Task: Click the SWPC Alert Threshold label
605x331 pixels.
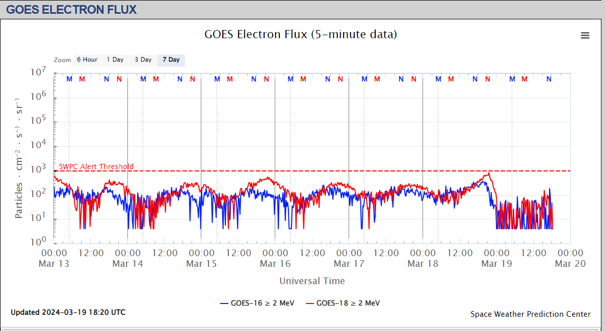Action: [x=96, y=167]
